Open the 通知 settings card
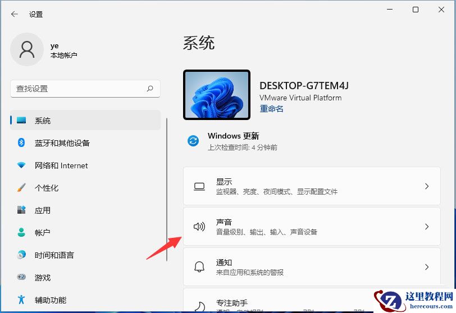This screenshot has width=456, height=313. (312, 267)
